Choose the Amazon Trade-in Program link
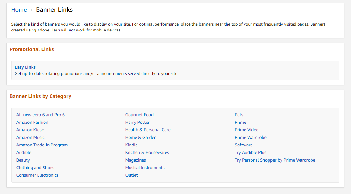This screenshot has width=351, height=194. coord(42,145)
